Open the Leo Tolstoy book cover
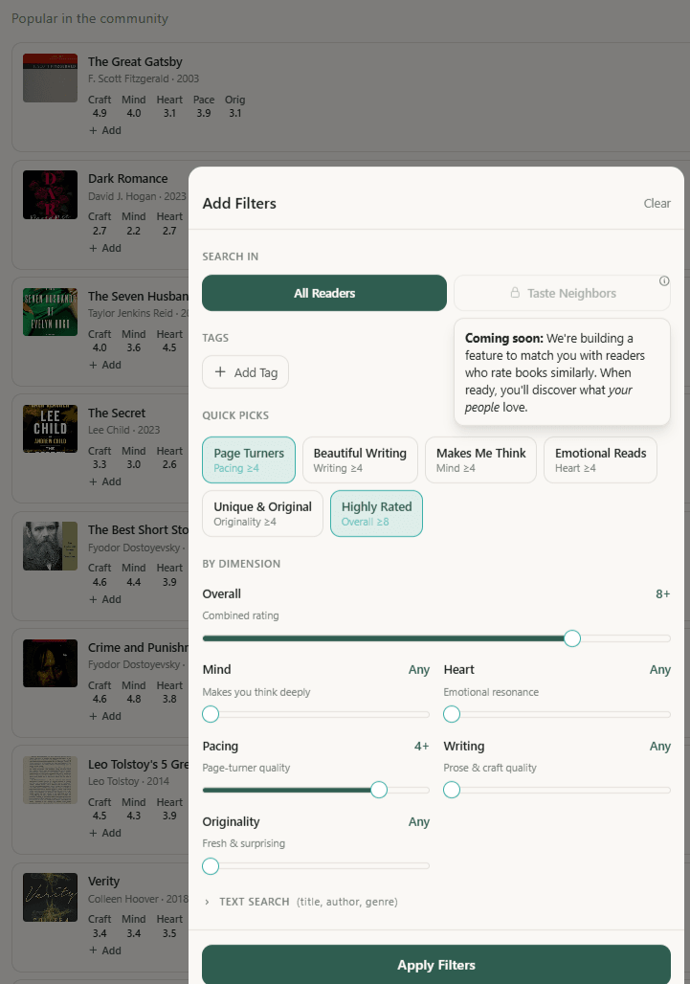The image size is (690, 984). pos(50,780)
